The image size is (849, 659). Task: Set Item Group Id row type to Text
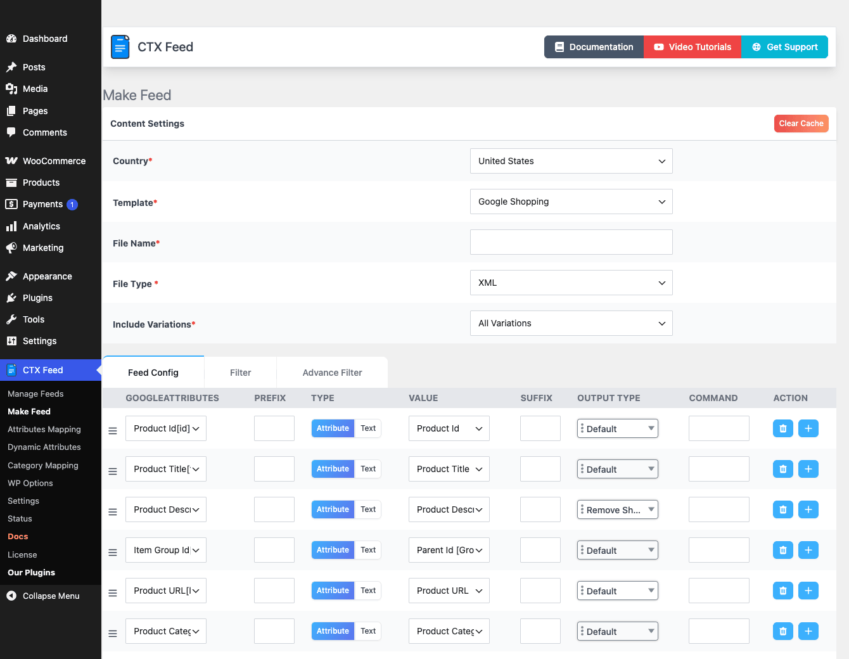tap(368, 550)
